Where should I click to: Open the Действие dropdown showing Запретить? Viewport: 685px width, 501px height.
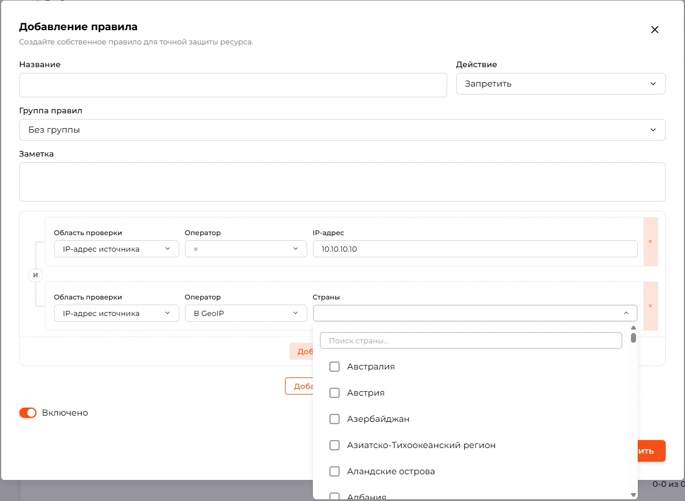[x=560, y=84]
